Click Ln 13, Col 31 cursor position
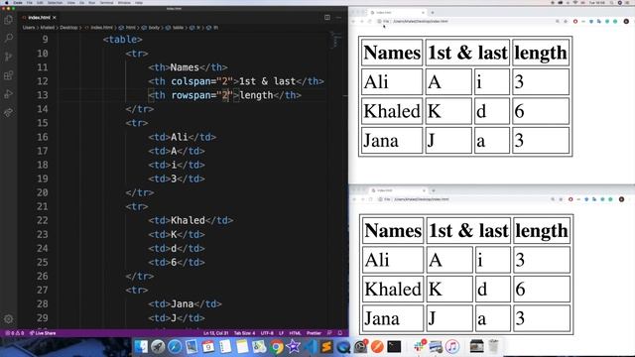The width and height of the screenshot is (635, 357). [x=216, y=333]
